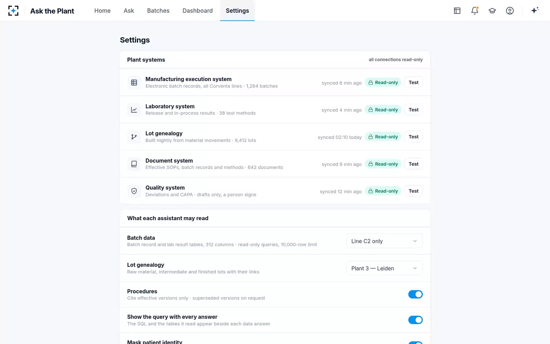This screenshot has width=550, height=344.
Task: Open the Dashboard tab
Action: point(197,11)
